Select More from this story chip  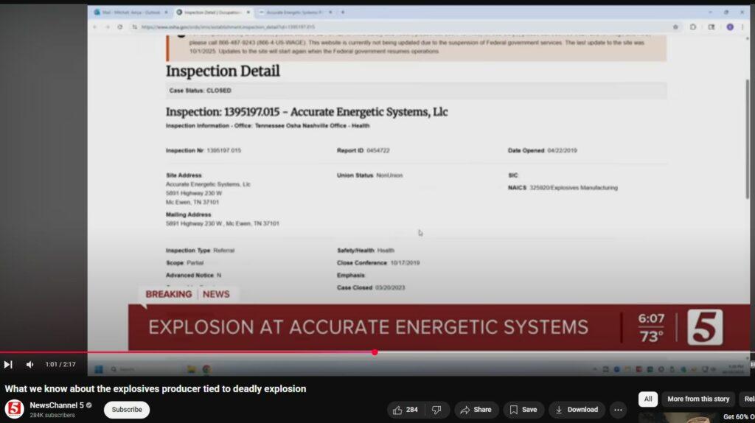click(x=697, y=399)
